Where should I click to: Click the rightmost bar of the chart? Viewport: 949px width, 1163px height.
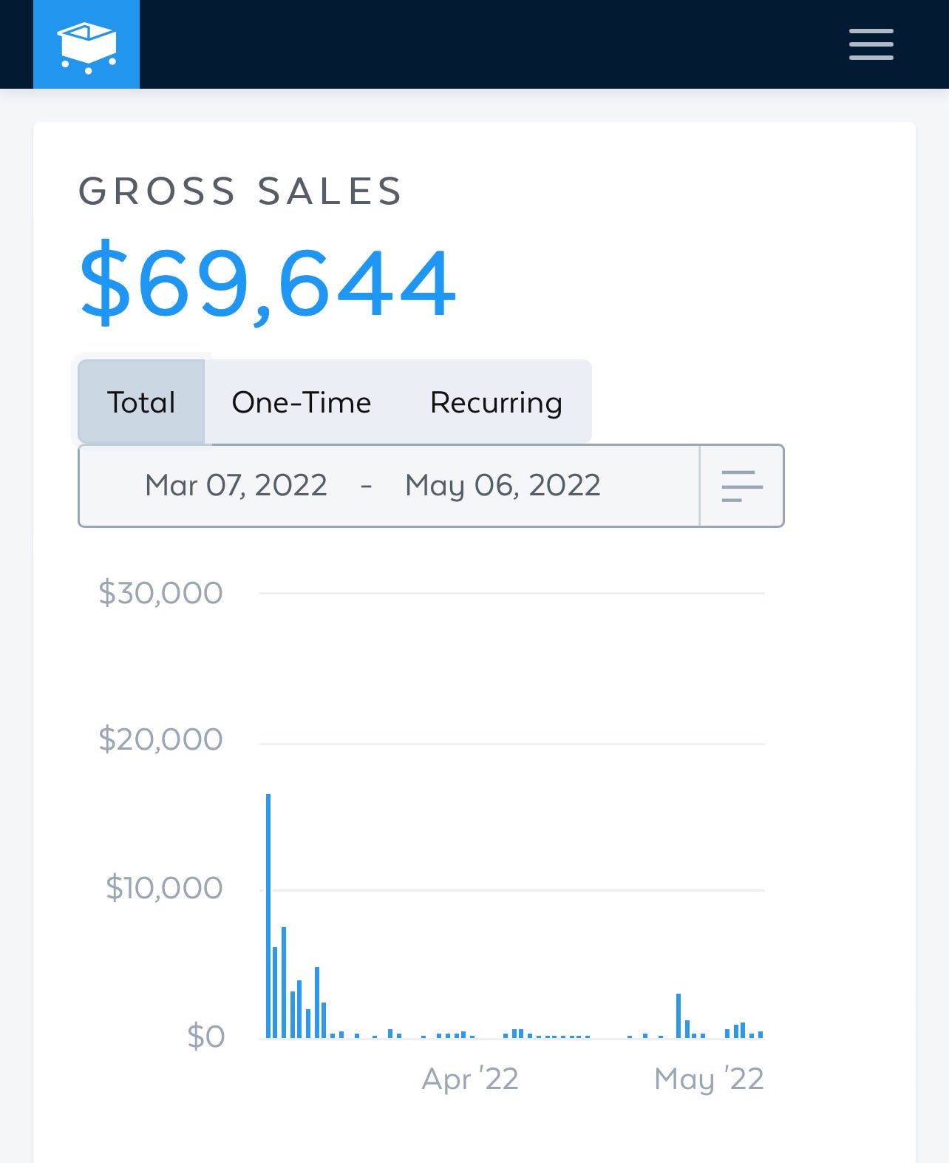tap(761, 1034)
